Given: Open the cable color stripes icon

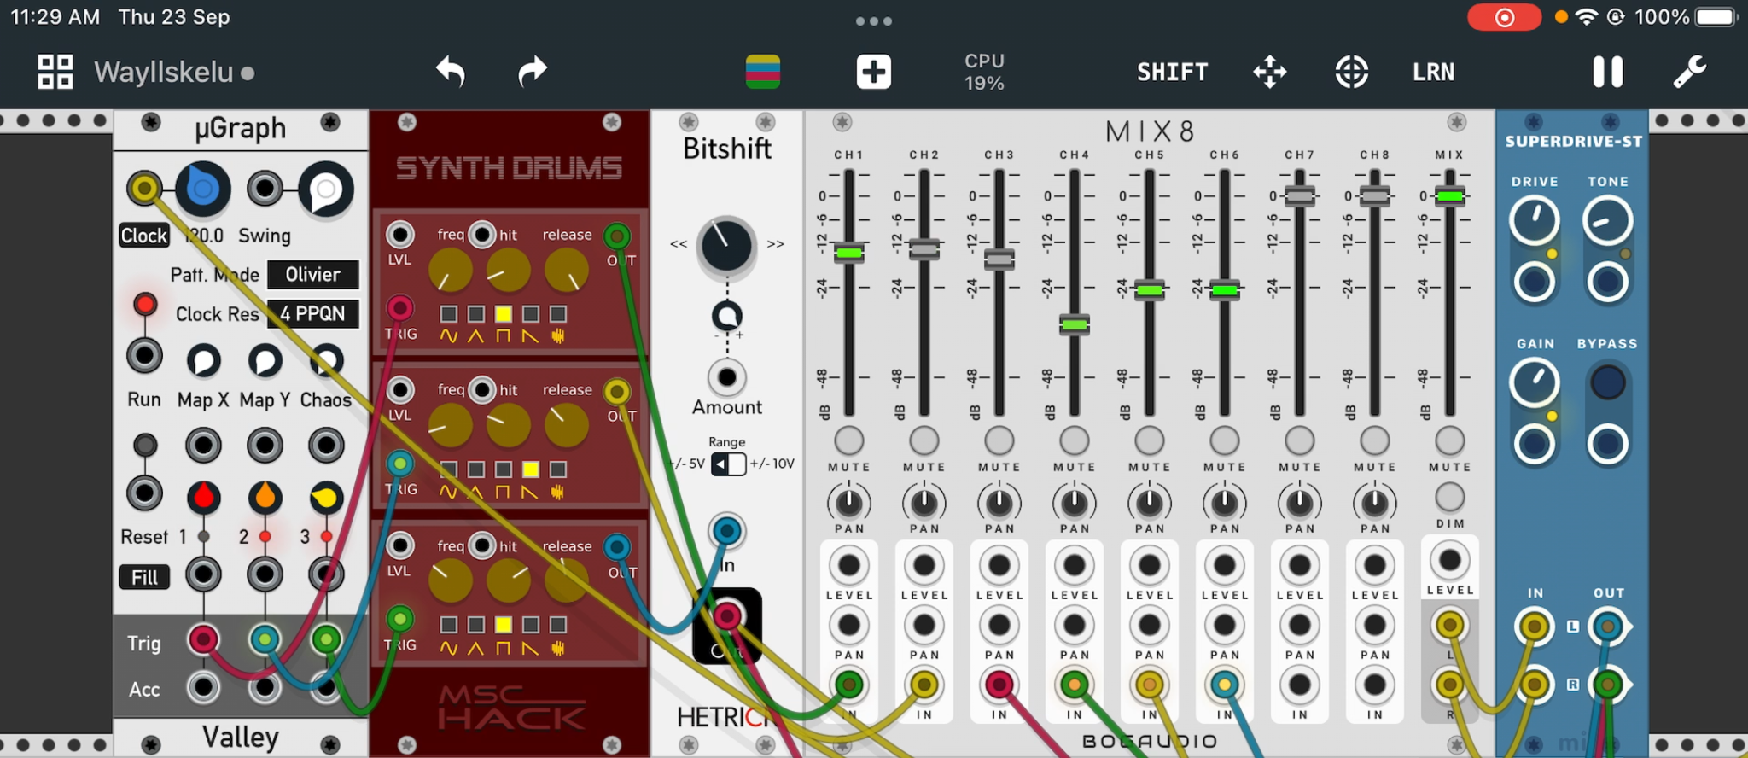Looking at the screenshot, I should (x=763, y=72).
